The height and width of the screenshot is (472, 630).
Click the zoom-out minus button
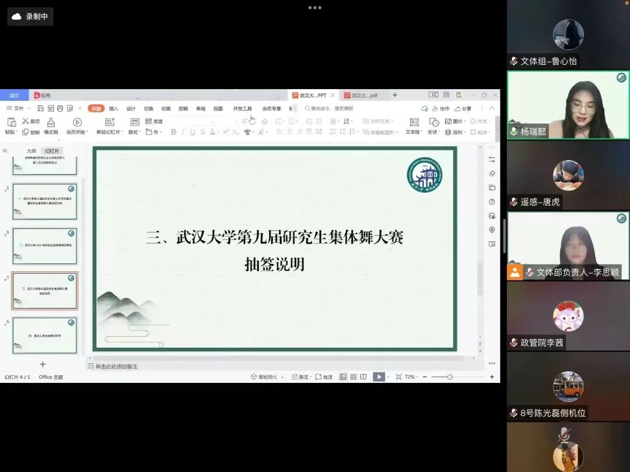(425, 377)
